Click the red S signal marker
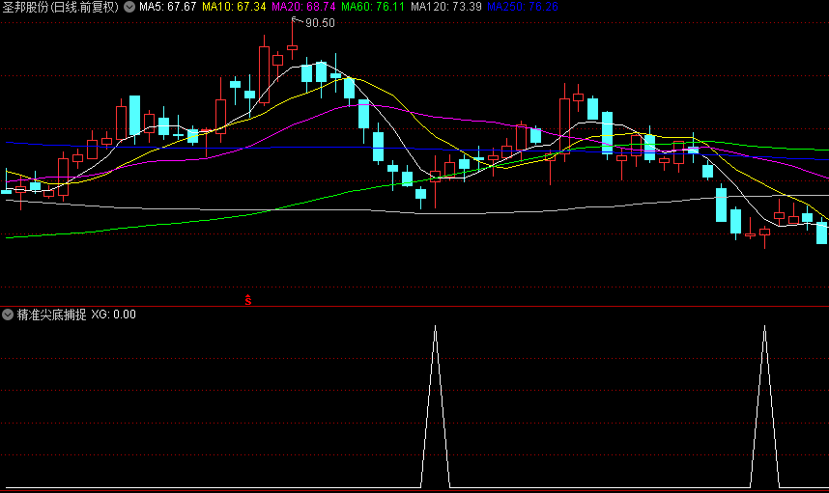This screenshot has height=493, width=829. click(248, 300)
